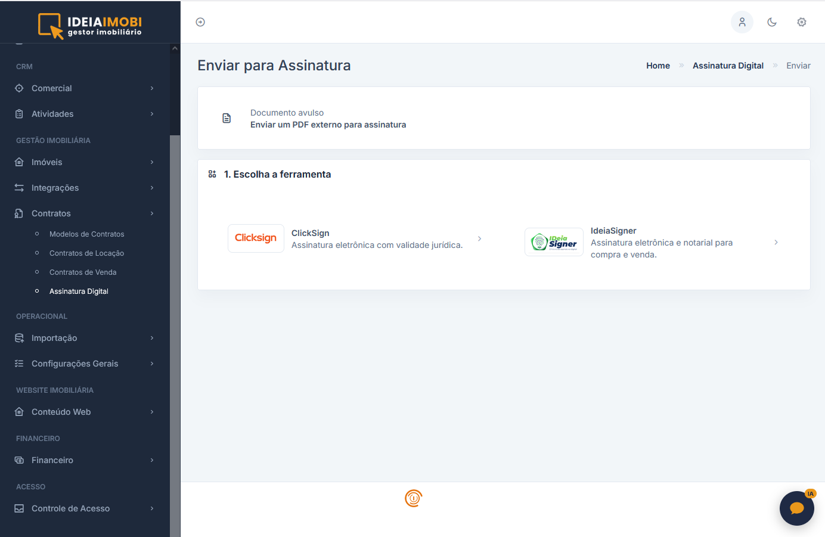Click the orange spiral footer icon
This screenshot has width=825, height=537.
click(x=413, y=498)
